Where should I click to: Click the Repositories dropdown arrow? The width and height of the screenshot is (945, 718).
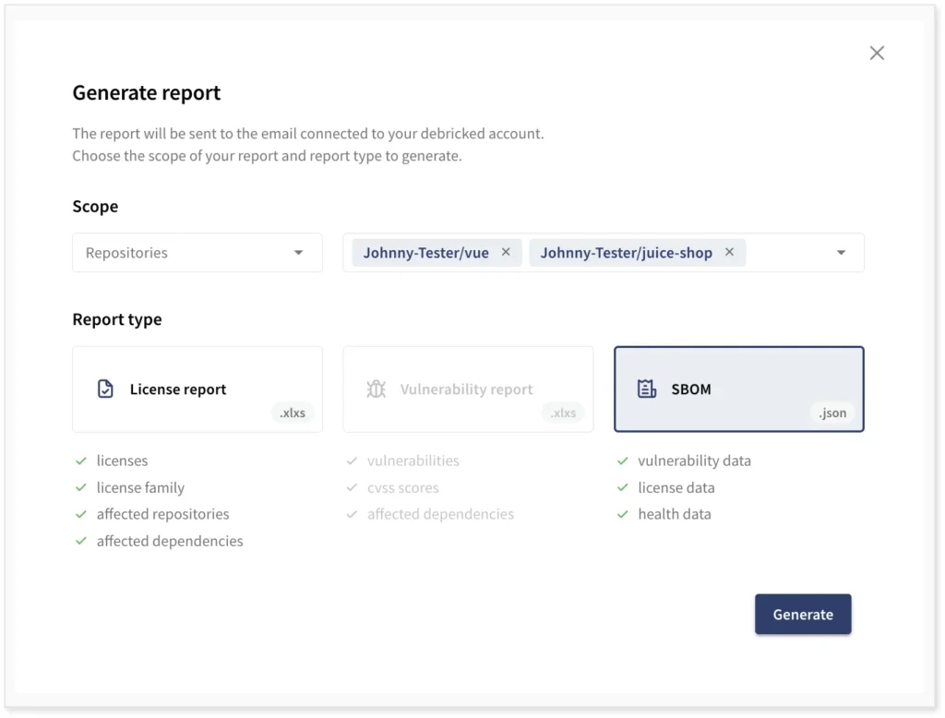coord(298,253)
